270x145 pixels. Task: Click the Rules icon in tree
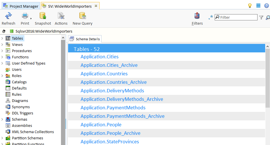[x=8, y=94]
